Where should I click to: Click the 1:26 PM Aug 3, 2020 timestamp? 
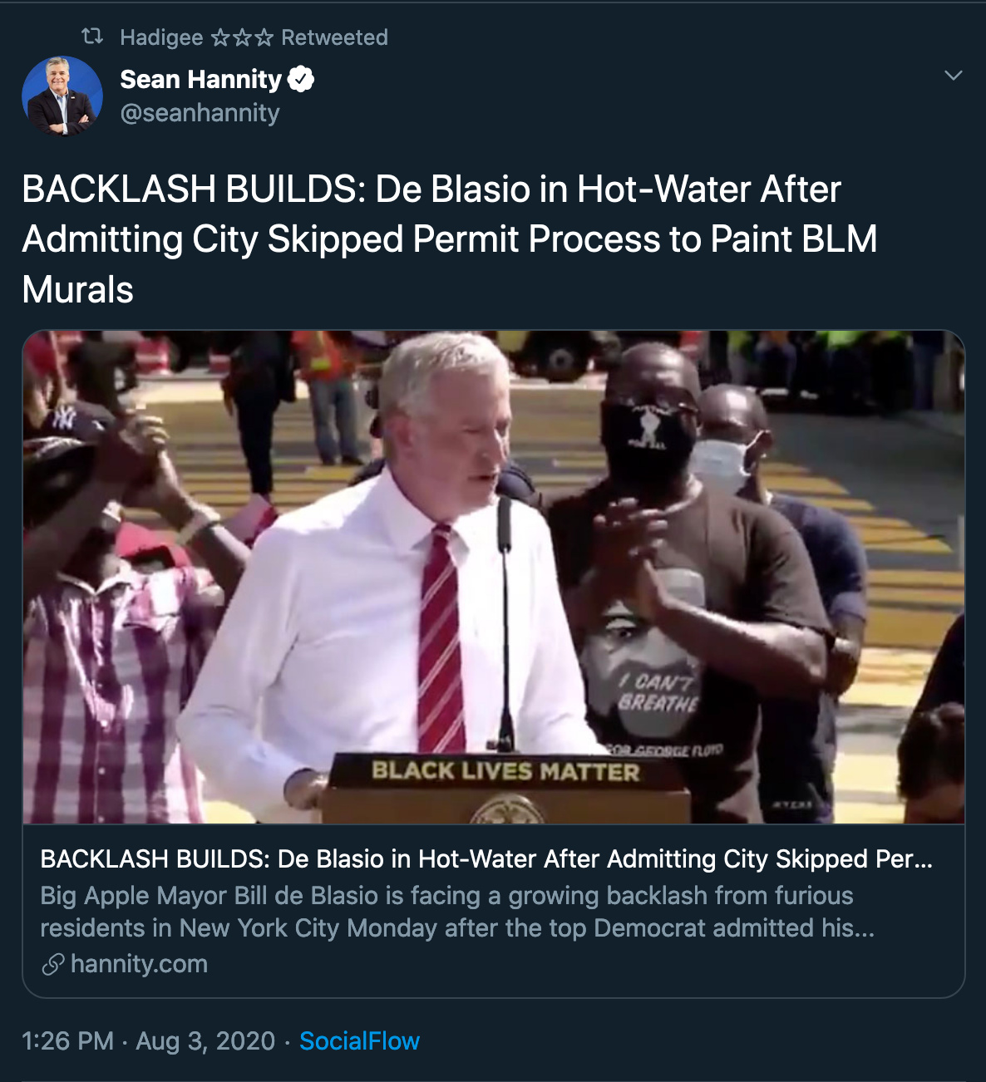click(148, 1041)
